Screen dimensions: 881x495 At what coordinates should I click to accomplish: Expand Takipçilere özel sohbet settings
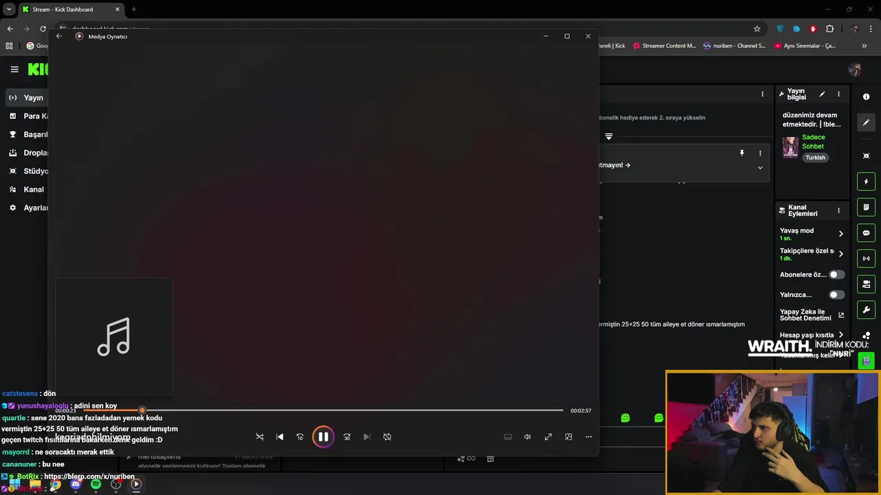click(x=840, y=254)
